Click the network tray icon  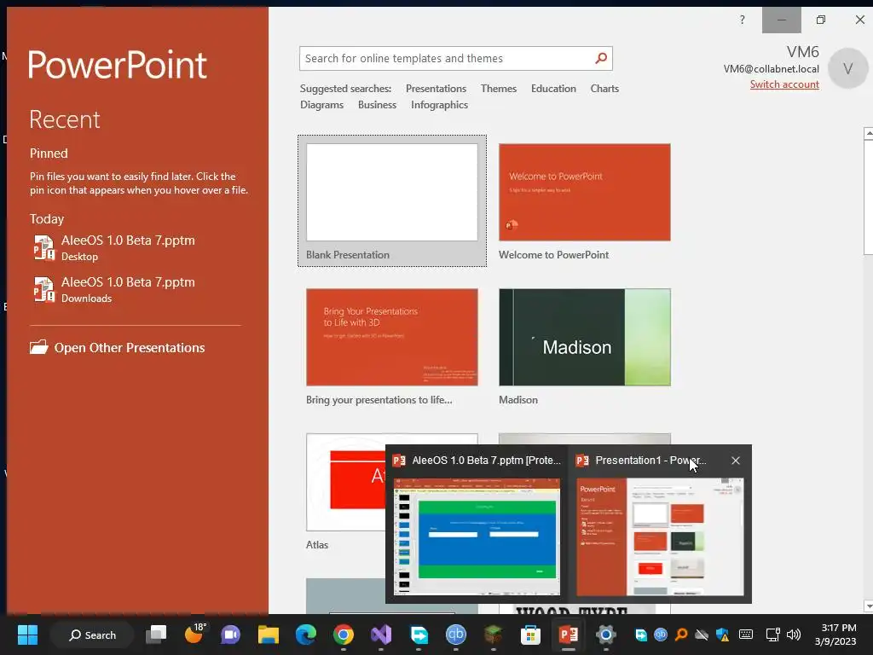click(x=772, y=635)
